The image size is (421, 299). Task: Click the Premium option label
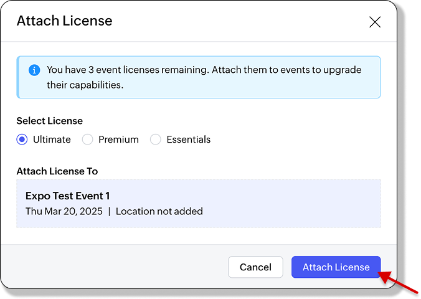pyautogui.click(x=118, y=140)
